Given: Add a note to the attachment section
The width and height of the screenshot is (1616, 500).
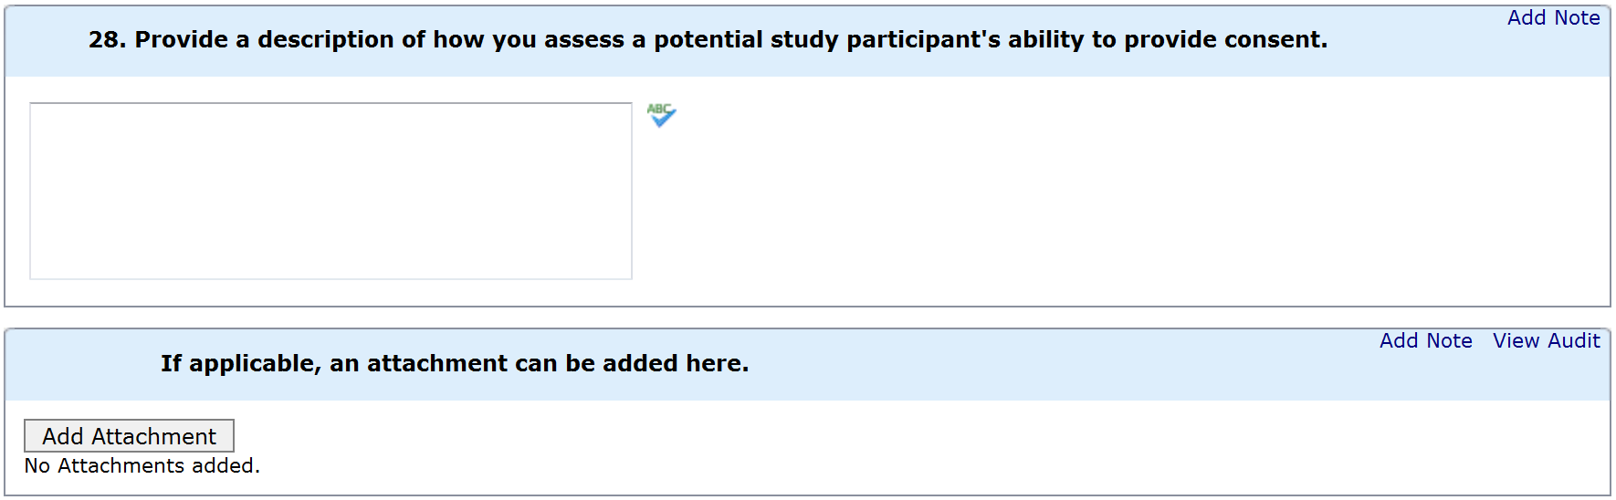Looking at the screenshot, I should pyautogui.click(x=1425, y=341).
